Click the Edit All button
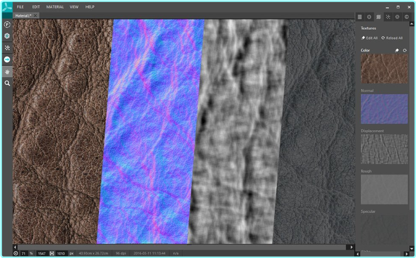The image size is (416, 258). [369, 38]
